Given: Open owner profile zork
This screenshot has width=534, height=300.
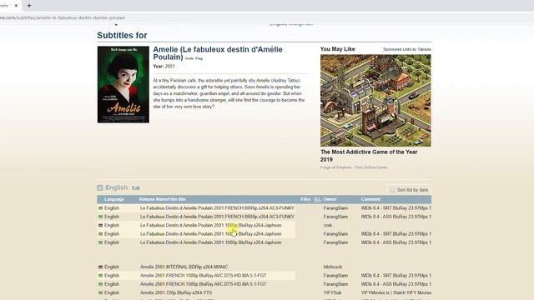Looking at the screenshot, I should [x=328, y=226].
